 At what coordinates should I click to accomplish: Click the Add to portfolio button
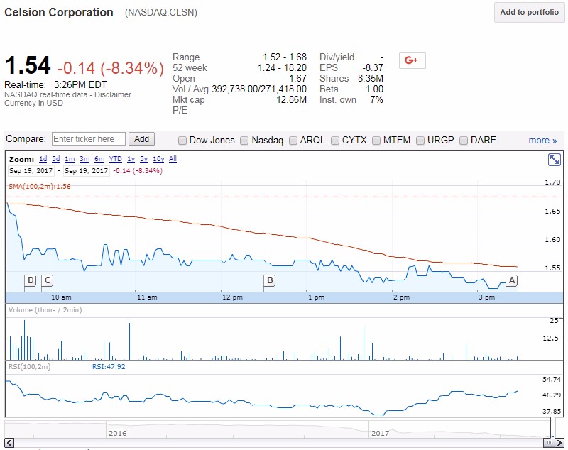(529, 12)
